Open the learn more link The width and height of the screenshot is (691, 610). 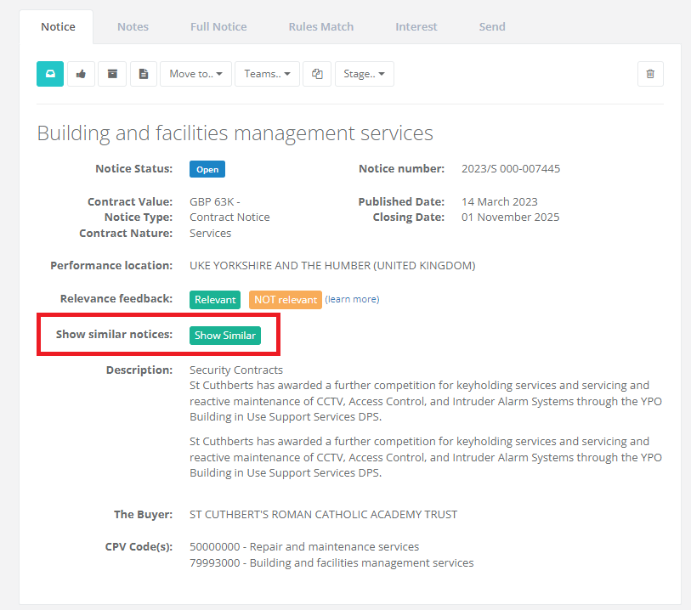coord(352,299)
